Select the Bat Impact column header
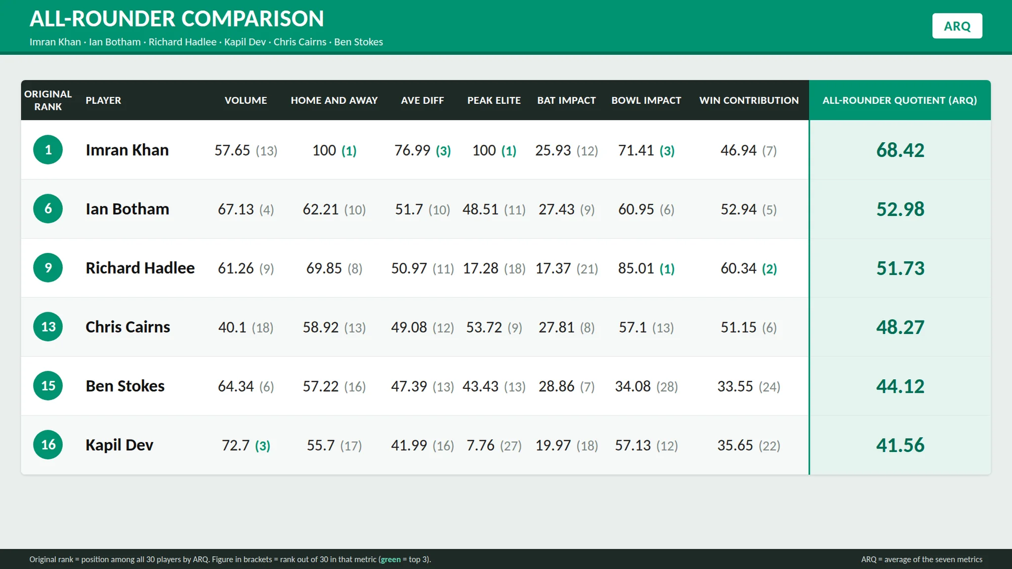 (x=567, y=100)
